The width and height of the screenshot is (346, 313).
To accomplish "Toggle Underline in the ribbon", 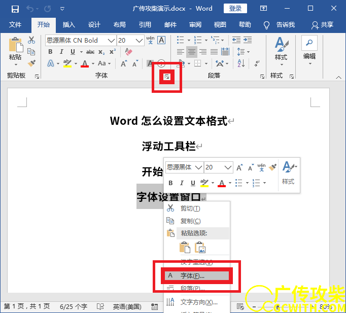I will coord(73,52).
